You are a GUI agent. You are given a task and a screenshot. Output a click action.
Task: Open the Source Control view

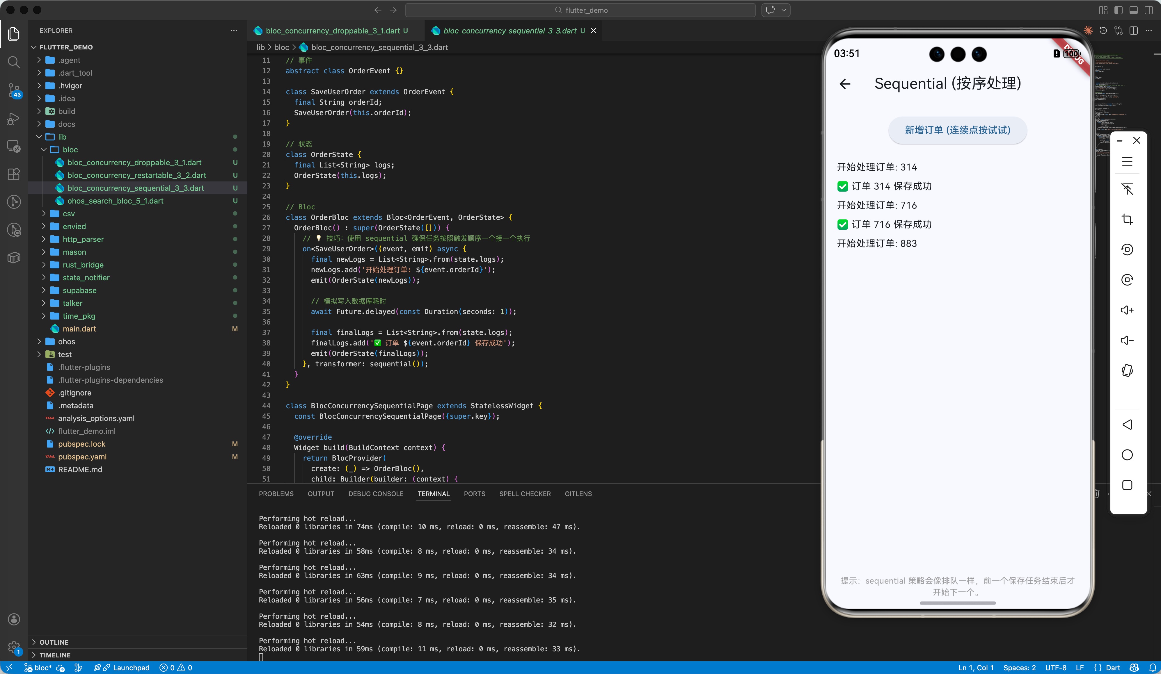point(14,90)
